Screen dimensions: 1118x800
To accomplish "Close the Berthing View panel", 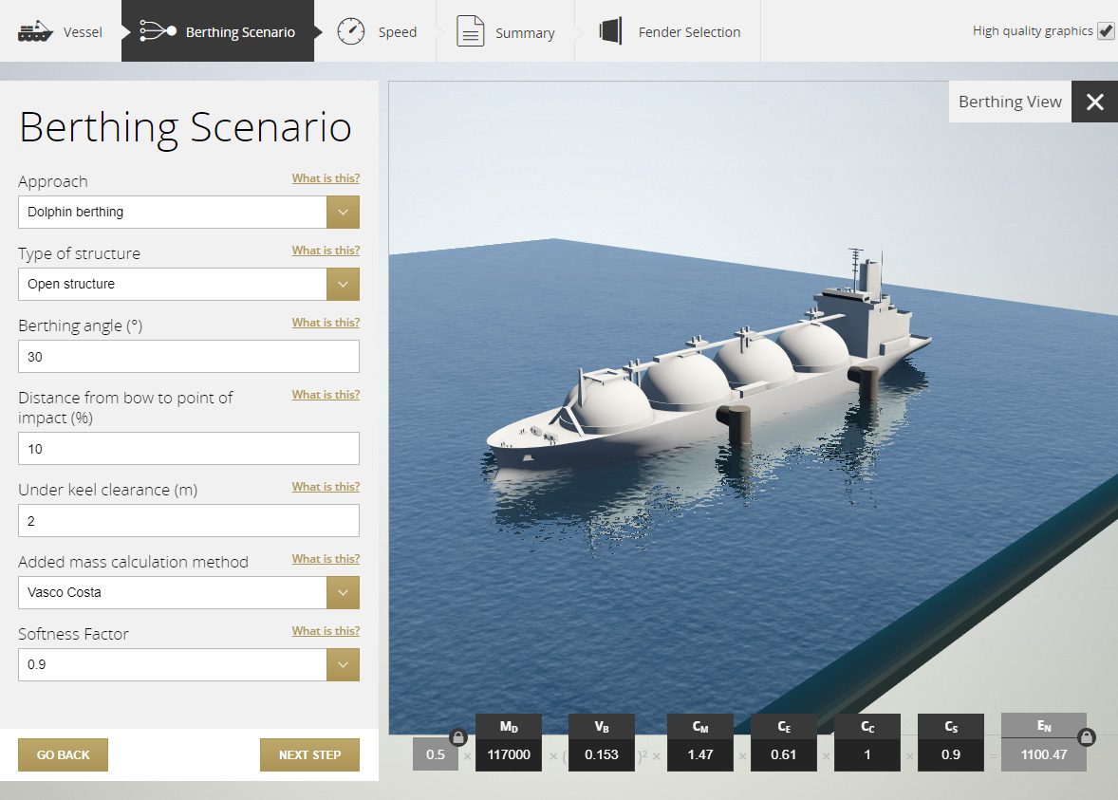I will [1094, 102].
